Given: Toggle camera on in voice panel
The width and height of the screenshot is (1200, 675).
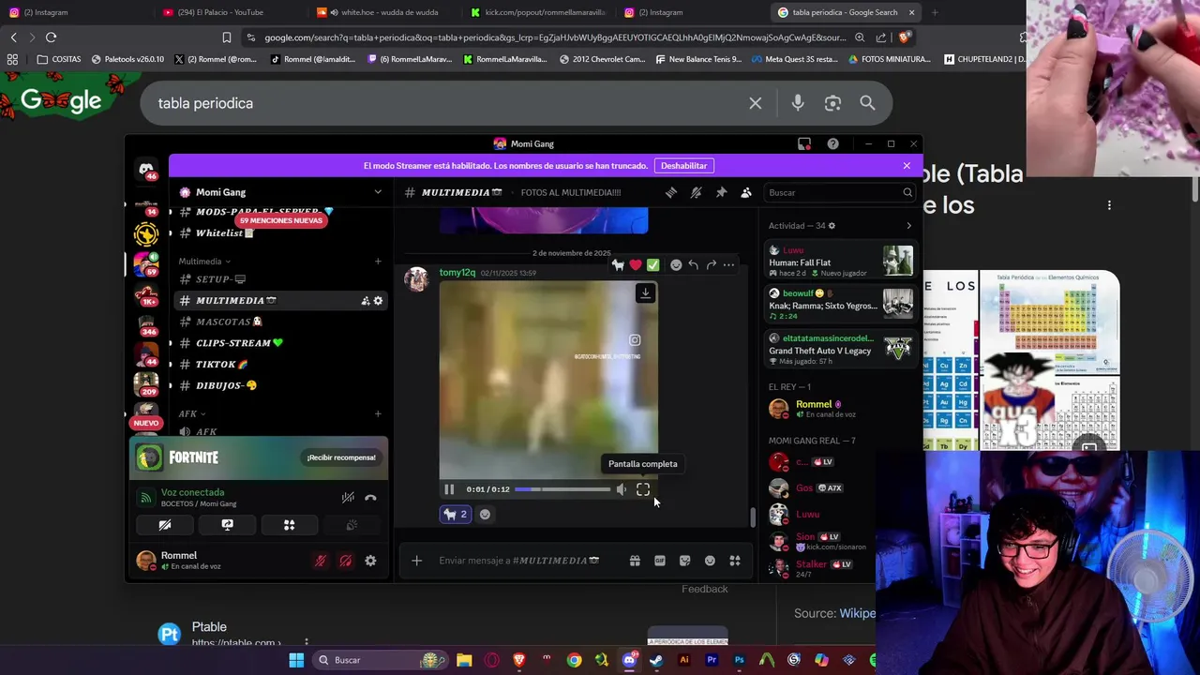Looking at the screenshot, I should point(165,525).
